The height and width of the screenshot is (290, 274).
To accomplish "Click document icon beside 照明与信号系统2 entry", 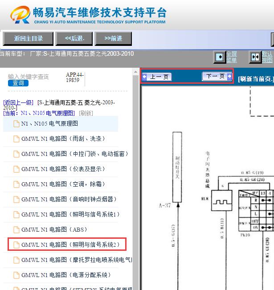I will click(16, 245).
